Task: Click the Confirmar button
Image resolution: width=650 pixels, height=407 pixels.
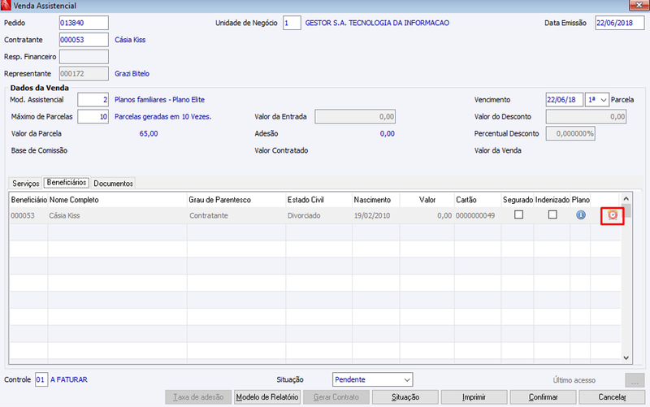Action: [543, 397]
